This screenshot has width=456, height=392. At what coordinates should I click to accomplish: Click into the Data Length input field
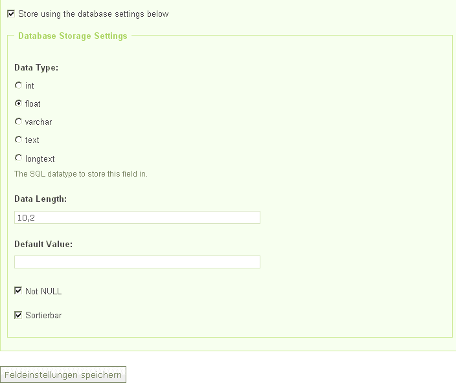[137, 218]
